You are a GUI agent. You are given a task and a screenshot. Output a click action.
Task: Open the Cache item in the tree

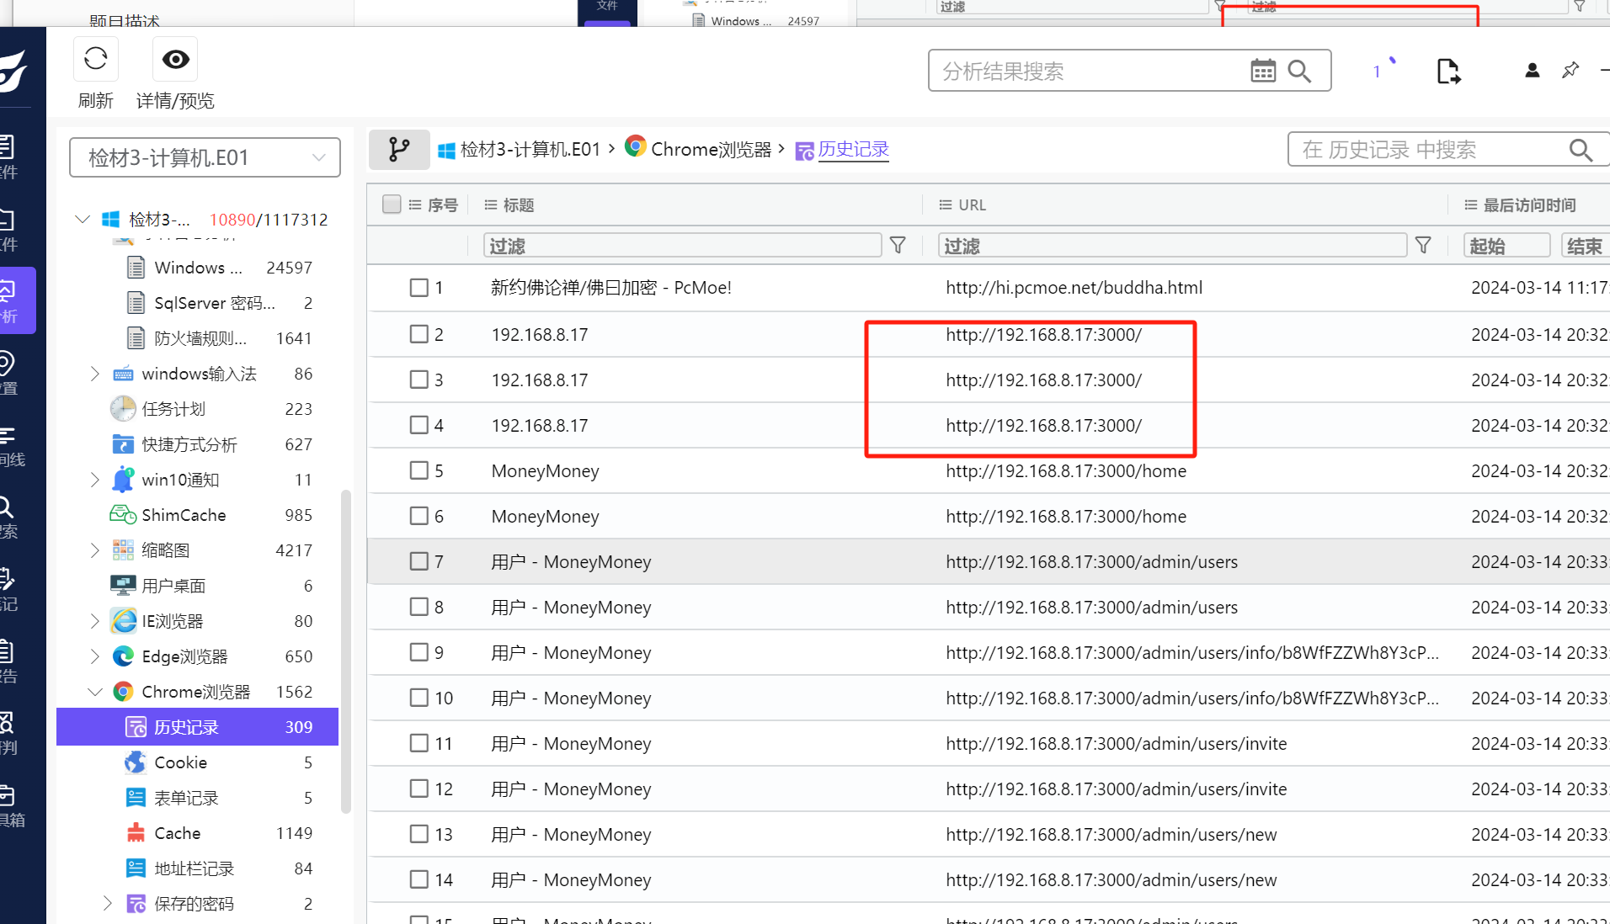click(177, 833)
